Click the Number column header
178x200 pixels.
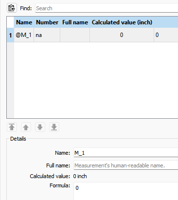pyautogui.click(x=47, y=22)
